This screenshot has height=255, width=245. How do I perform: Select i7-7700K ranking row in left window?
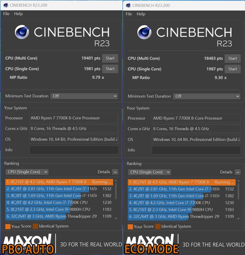59,203
